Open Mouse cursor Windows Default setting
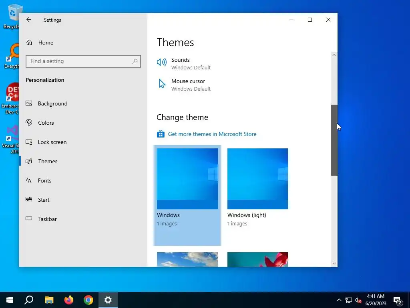 click(x=191, y=89)
